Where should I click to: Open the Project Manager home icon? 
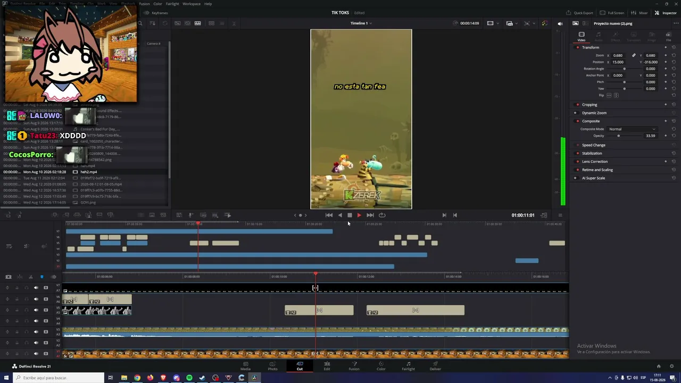point(659,366)
